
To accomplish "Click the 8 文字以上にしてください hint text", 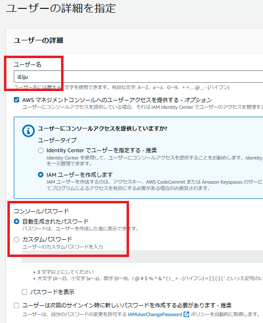I will click(x=66, y=272).
